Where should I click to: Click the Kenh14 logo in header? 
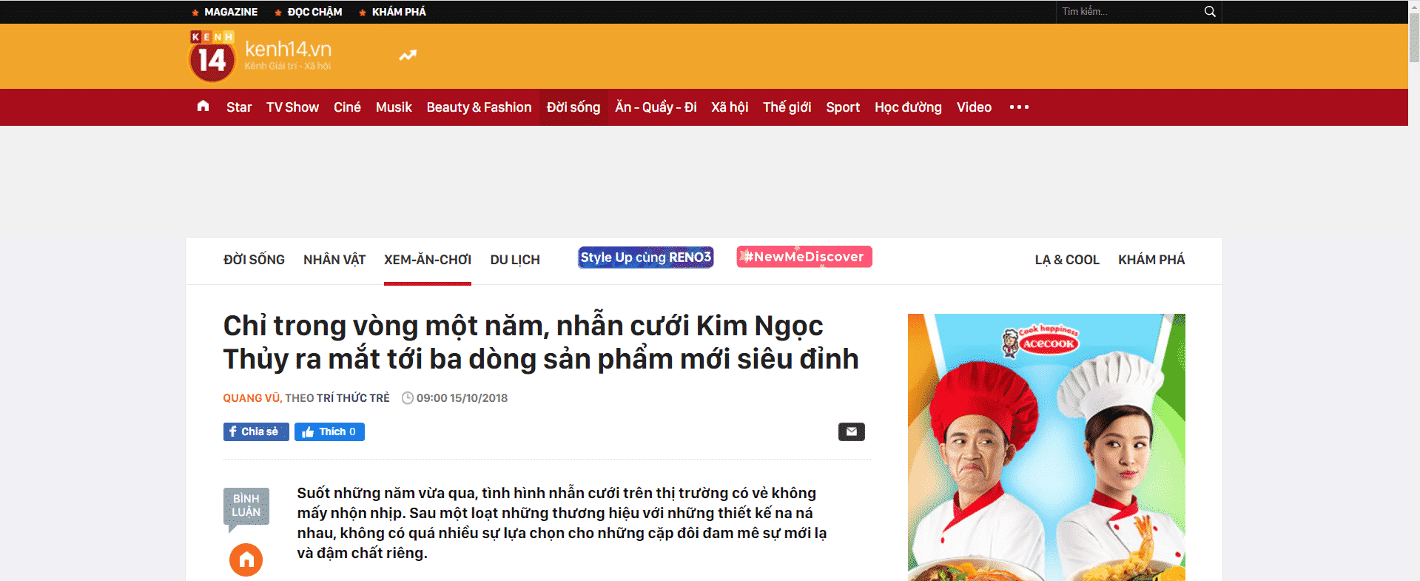[212, 56]
